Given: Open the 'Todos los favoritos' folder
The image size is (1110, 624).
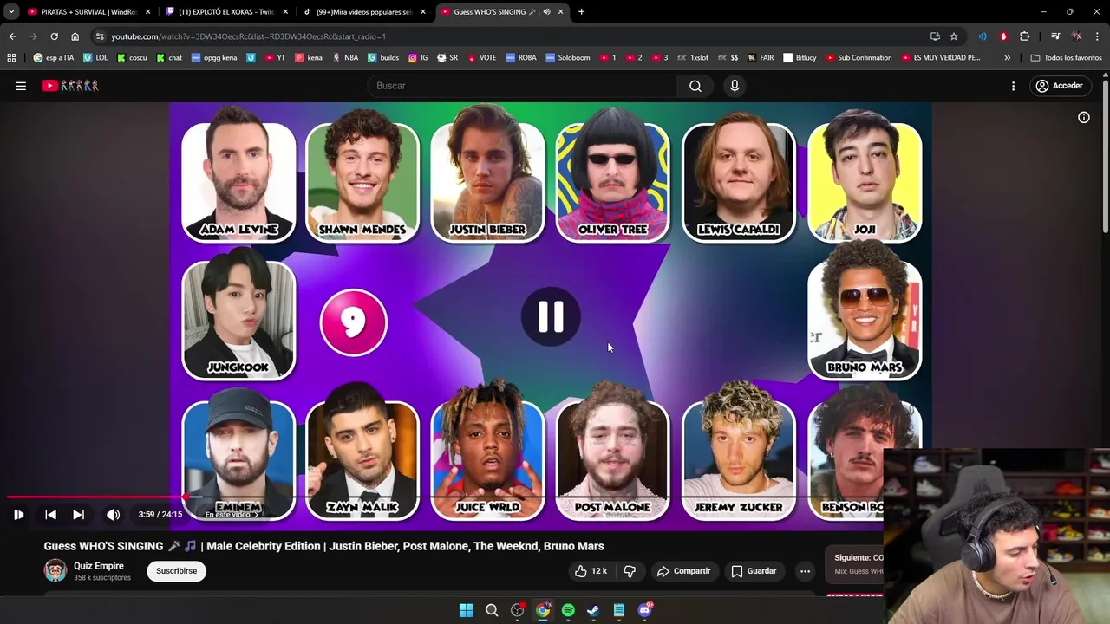Looking at the screenshot, I should point(1067,58).
